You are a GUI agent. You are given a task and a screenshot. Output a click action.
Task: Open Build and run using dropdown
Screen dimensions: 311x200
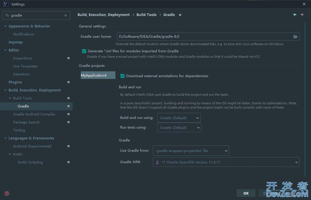click(179, 118)
